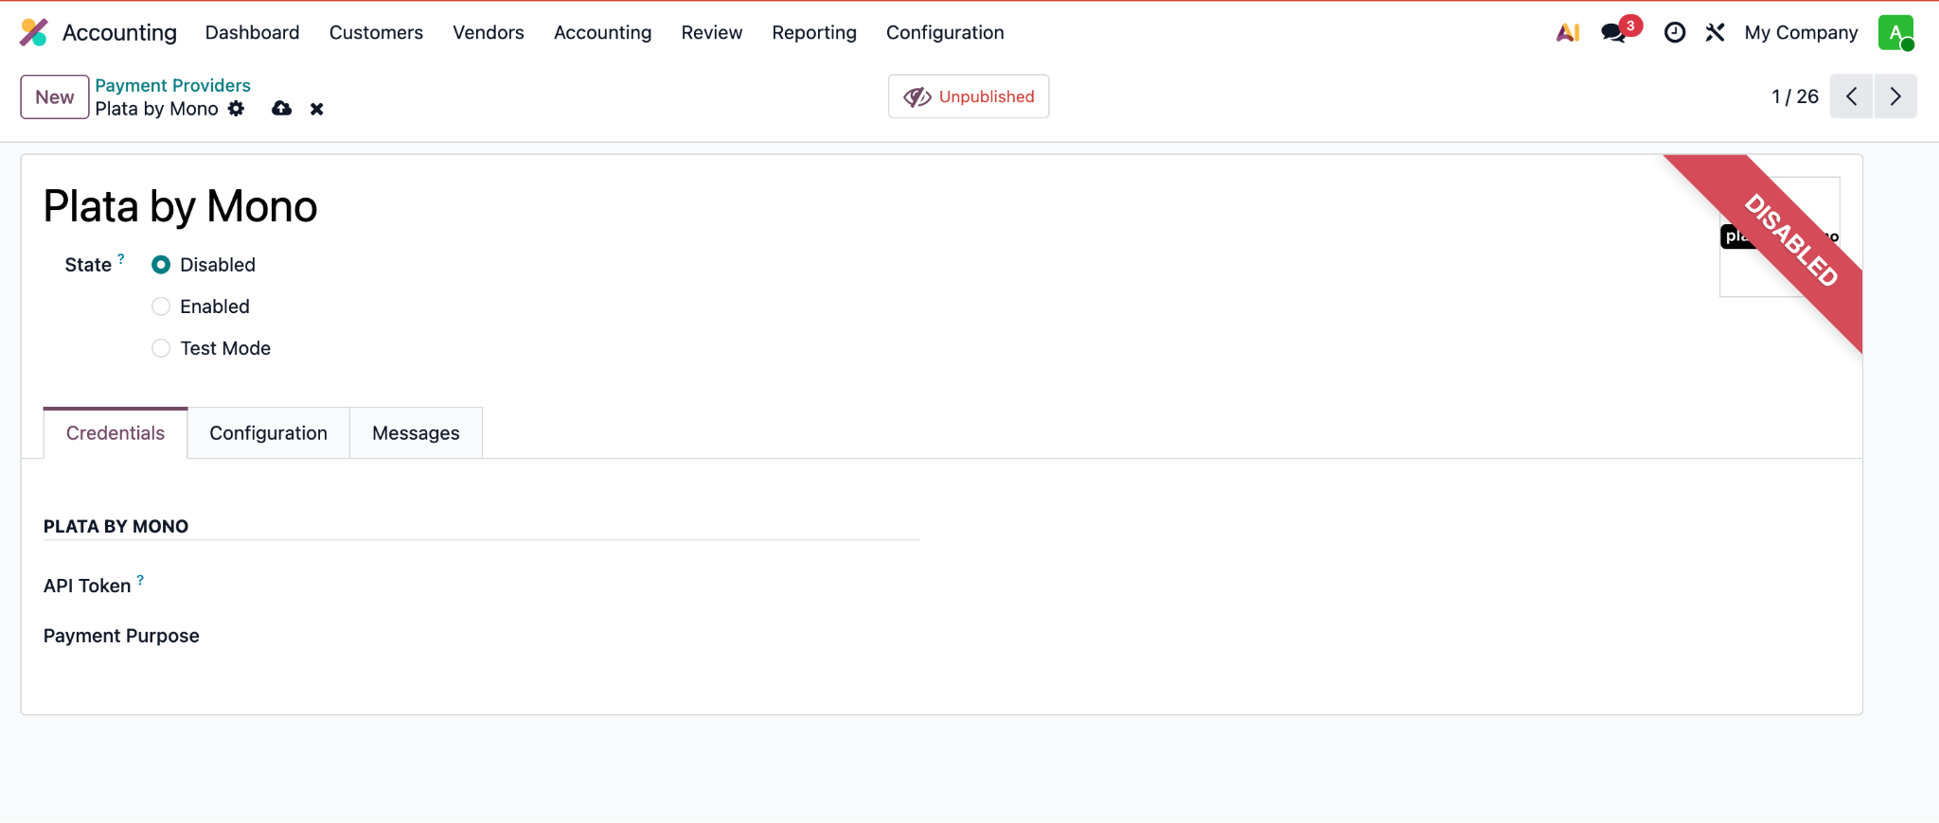Open the Dashboard menu
This screenshot has width=1939, height=823.
pos(252,32)
